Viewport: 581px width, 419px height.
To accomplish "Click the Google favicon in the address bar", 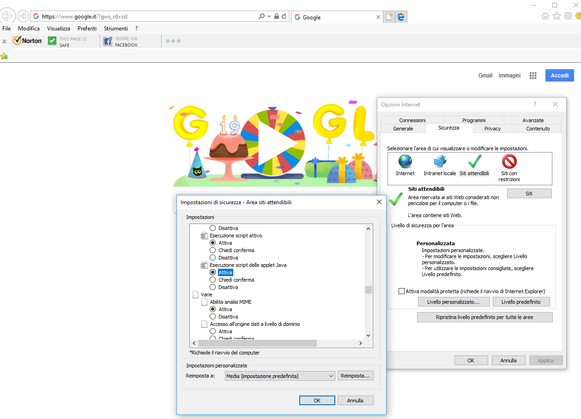I will click(36, 16).
